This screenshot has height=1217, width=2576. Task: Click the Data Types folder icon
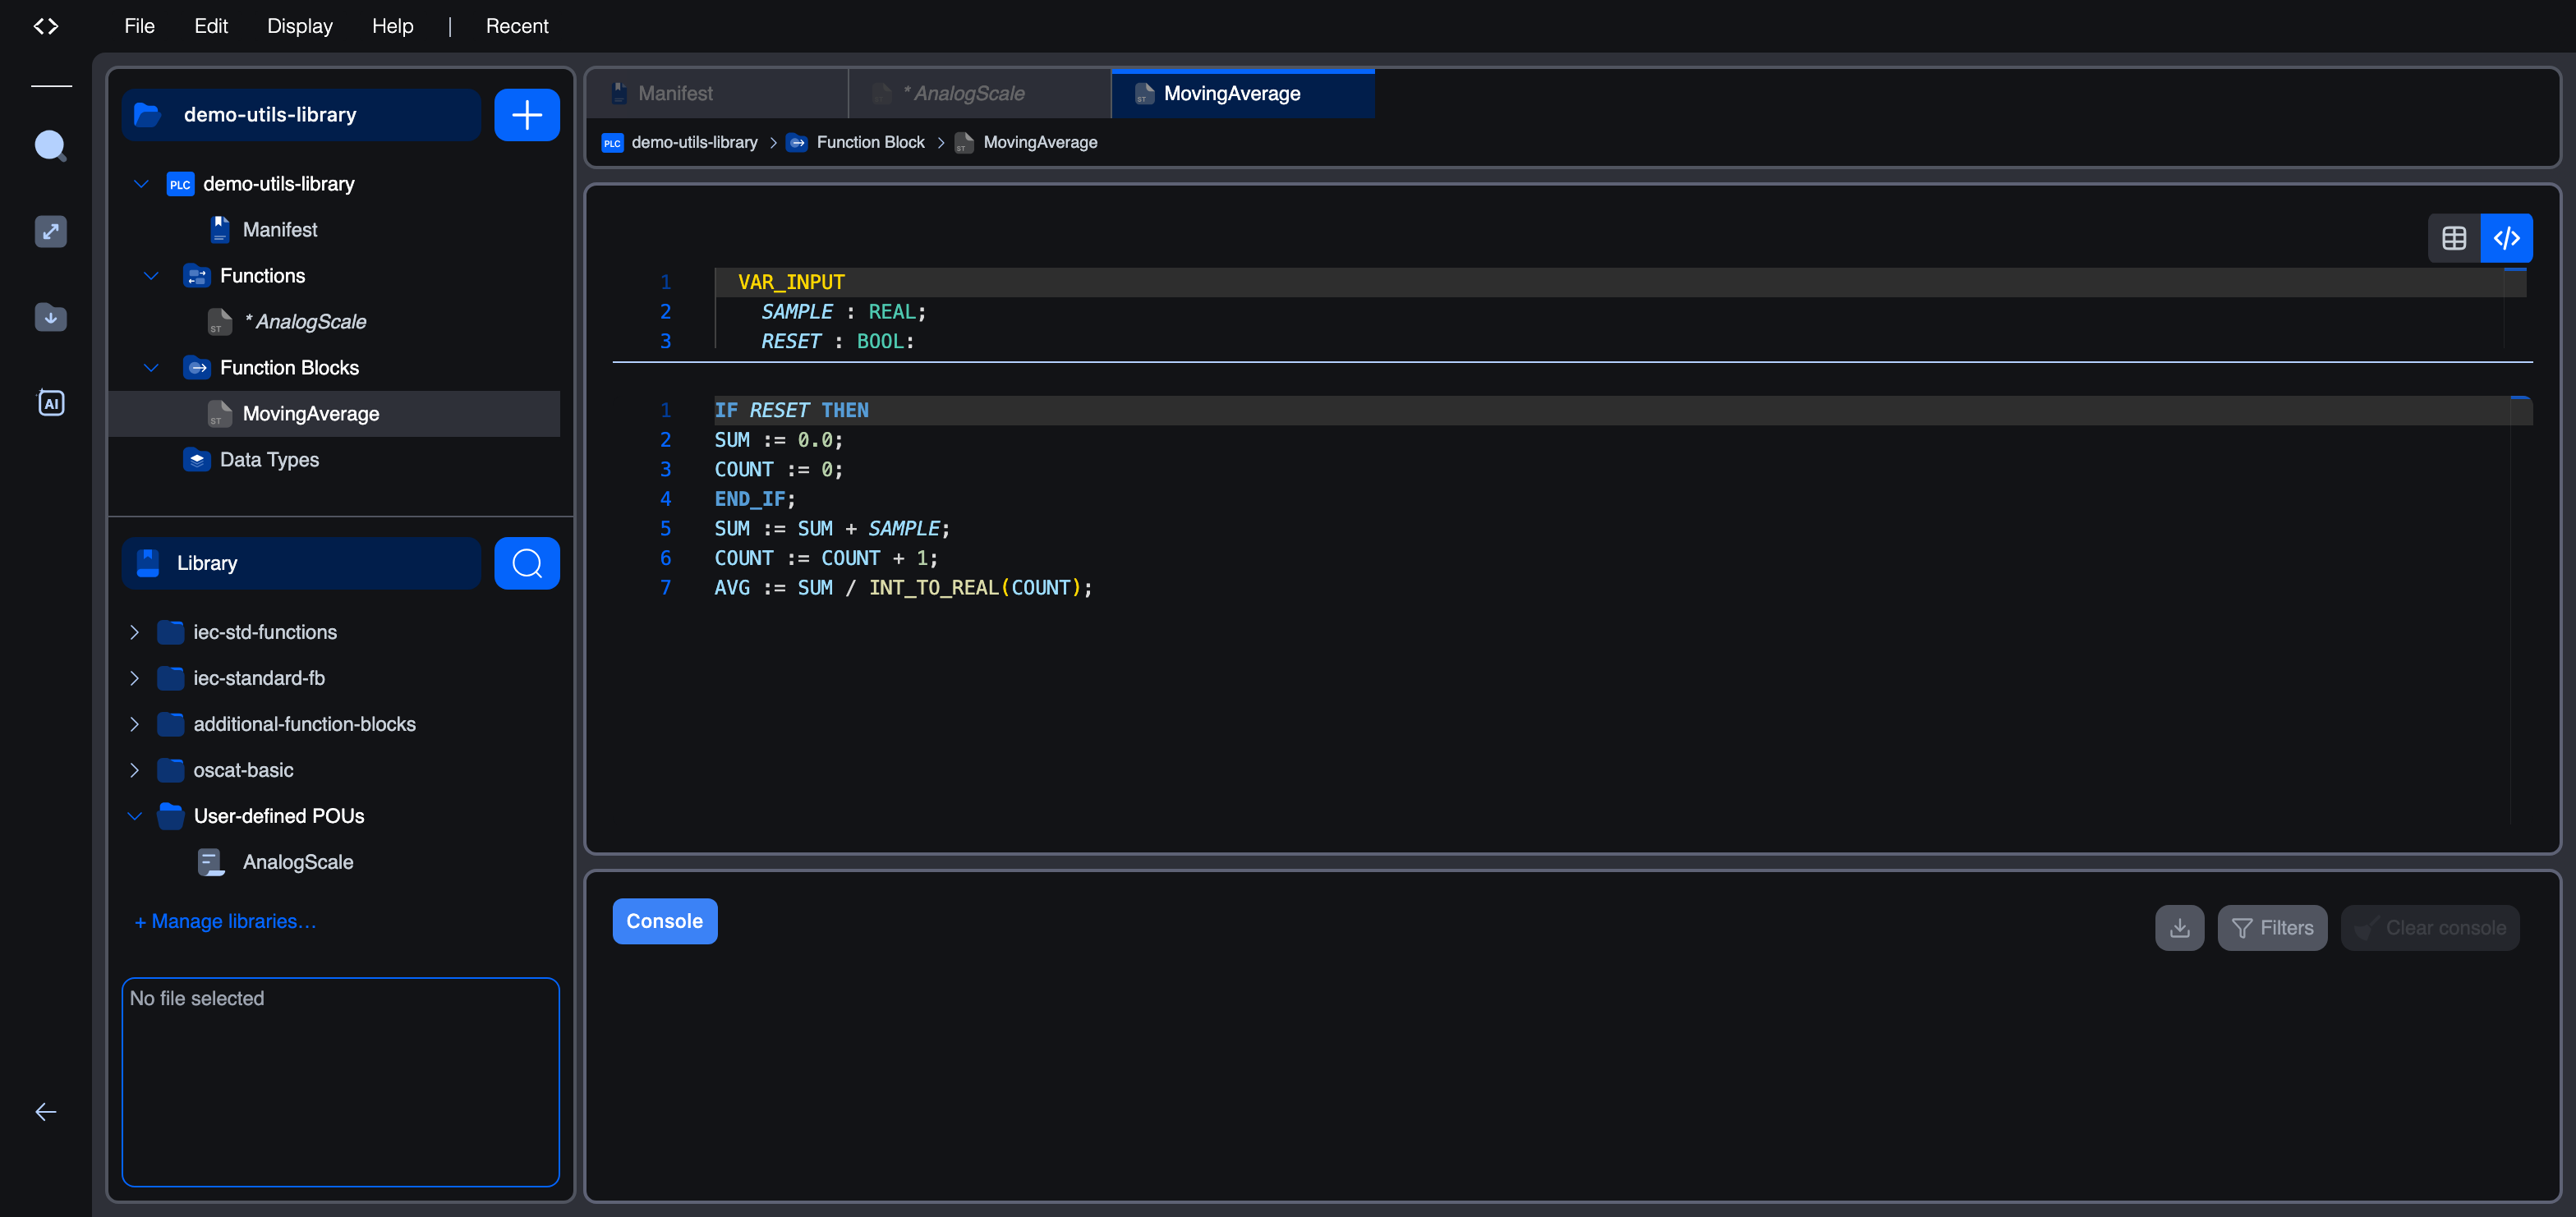[196, 460]
